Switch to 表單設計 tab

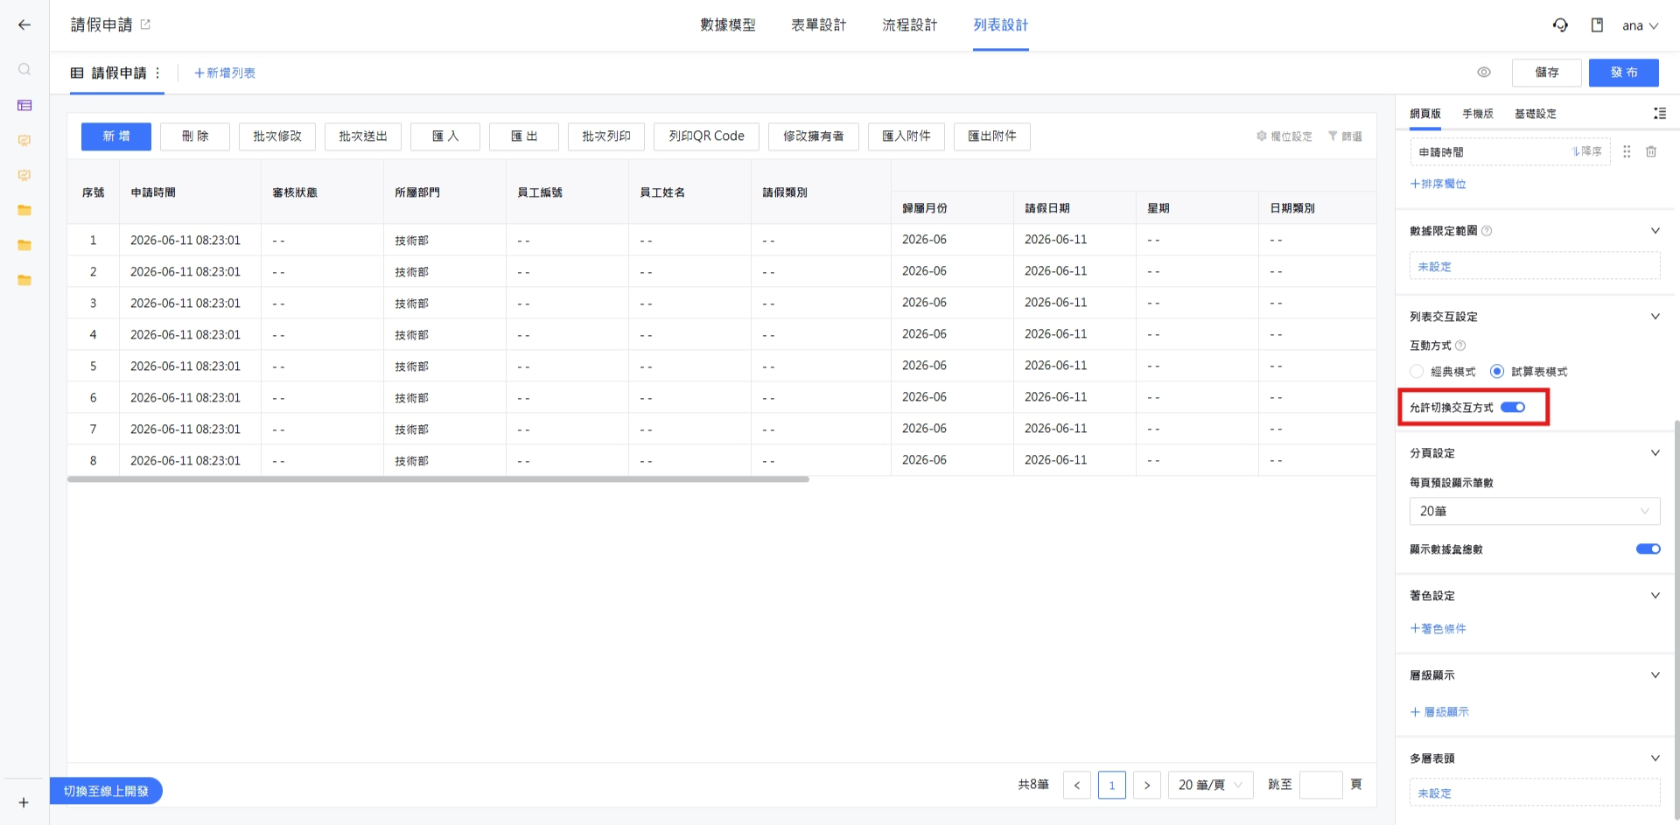click(x=819, y=25)
